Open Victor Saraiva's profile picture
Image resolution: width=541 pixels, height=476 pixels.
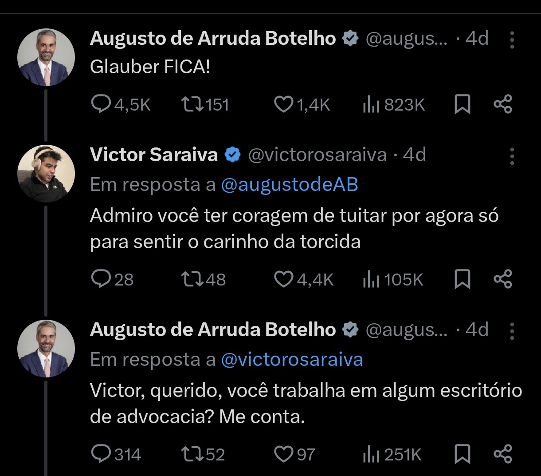[46, 174]
